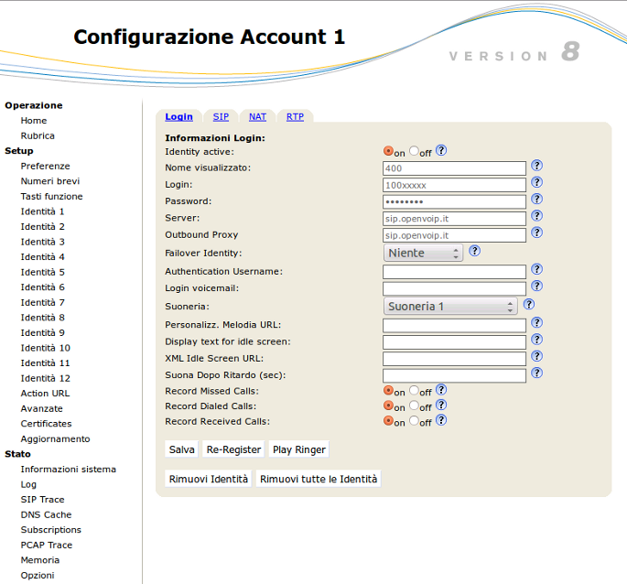627x584 pixels.
Task: Open help icon for Record Missed Calls
Action: (441, 390)
